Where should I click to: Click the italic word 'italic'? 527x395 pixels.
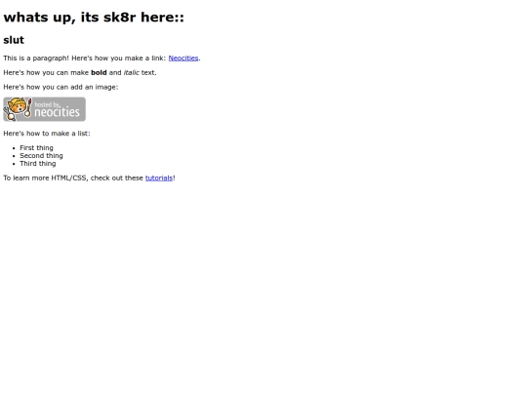tap(131, 72)
